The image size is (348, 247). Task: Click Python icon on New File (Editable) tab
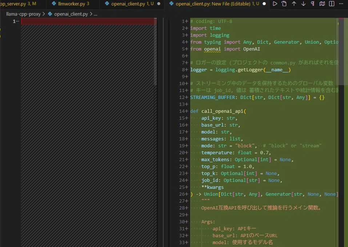(x=171, y=4)
